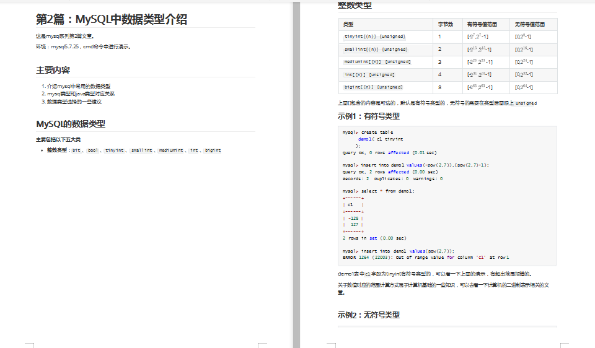This screenshot has height=348, width=595.
Task: Click the value "-128" in the query result
Action: point(353,219)
